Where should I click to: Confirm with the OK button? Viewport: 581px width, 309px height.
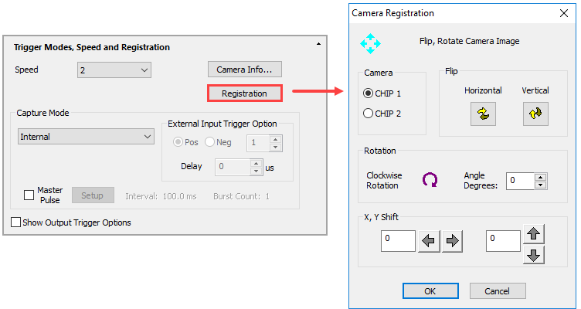point(430,290)
